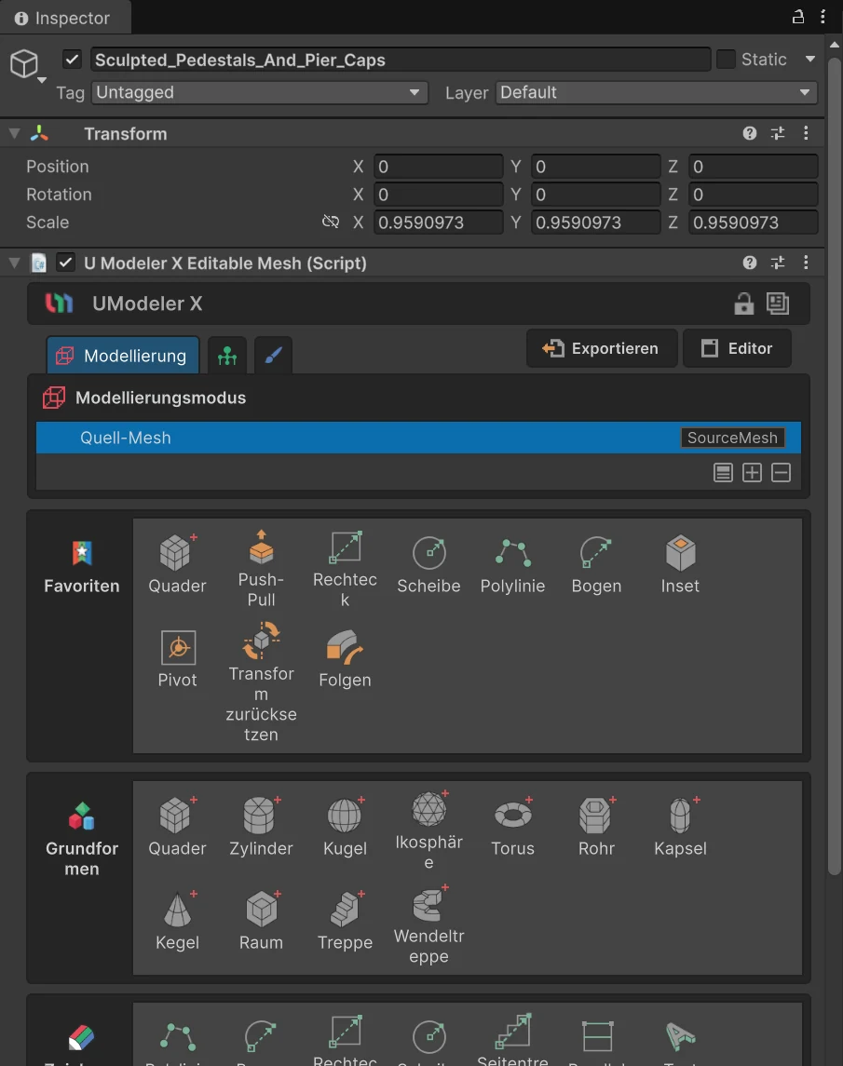
Task: Add an Ikosphäre primitive
Action: pos(428,830)
